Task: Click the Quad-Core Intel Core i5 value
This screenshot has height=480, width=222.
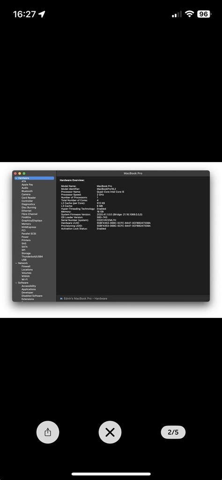Action: click(111, 192)
